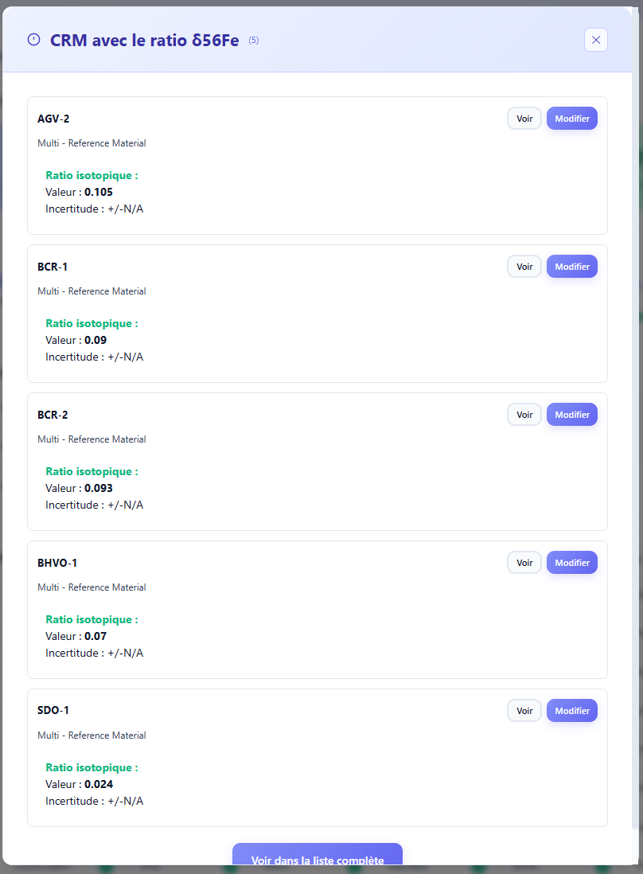Click the (5) count next to the title
The width and height of the screenshot is (643, 874).
tap(255, 40)
